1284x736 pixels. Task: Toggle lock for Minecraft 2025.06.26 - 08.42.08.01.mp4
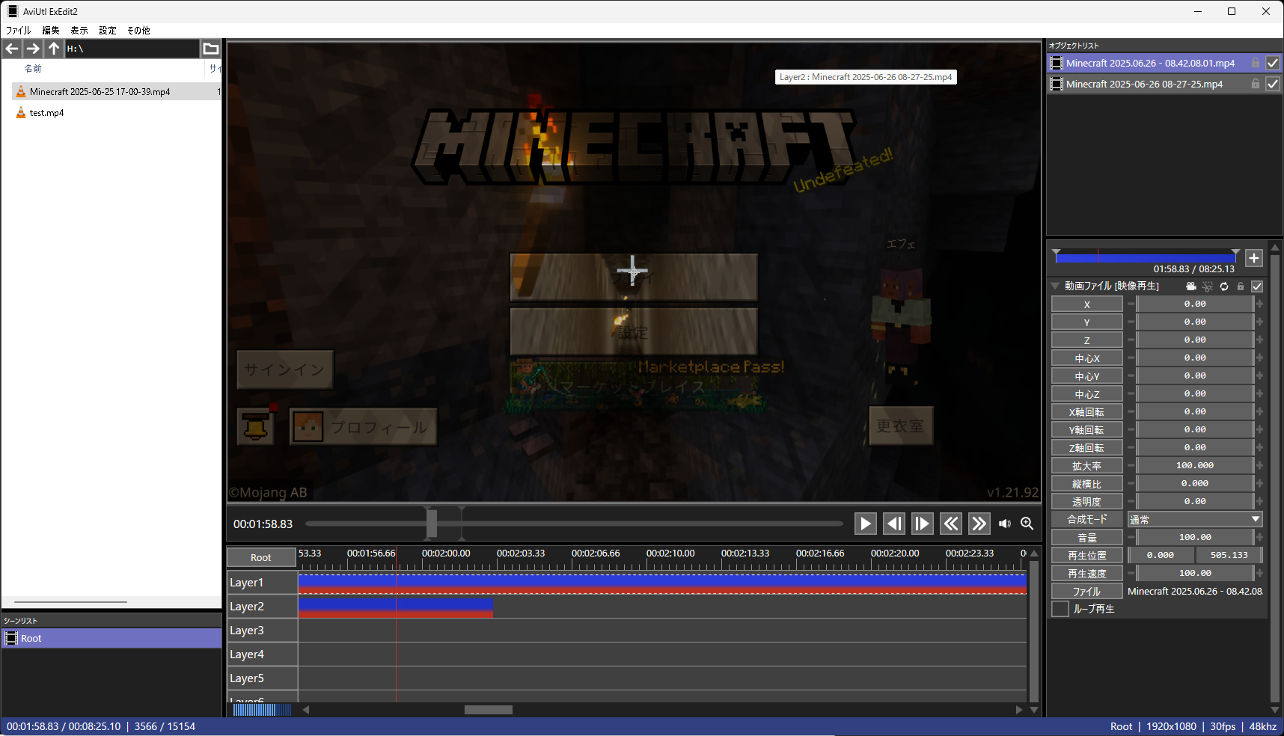(x=1256, y=64)
